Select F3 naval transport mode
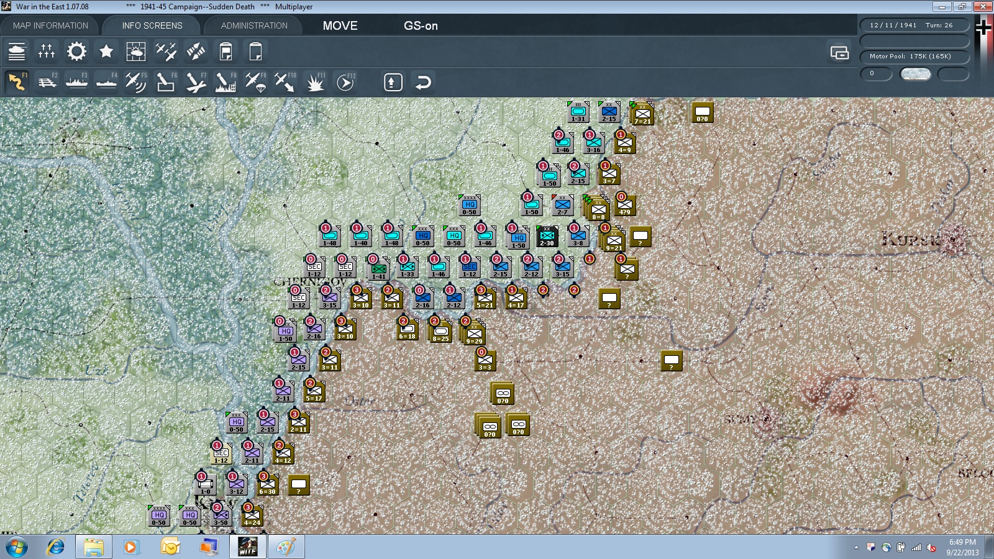Image resolution: width=994 pixels, height=559 pixels. point(76,82)
